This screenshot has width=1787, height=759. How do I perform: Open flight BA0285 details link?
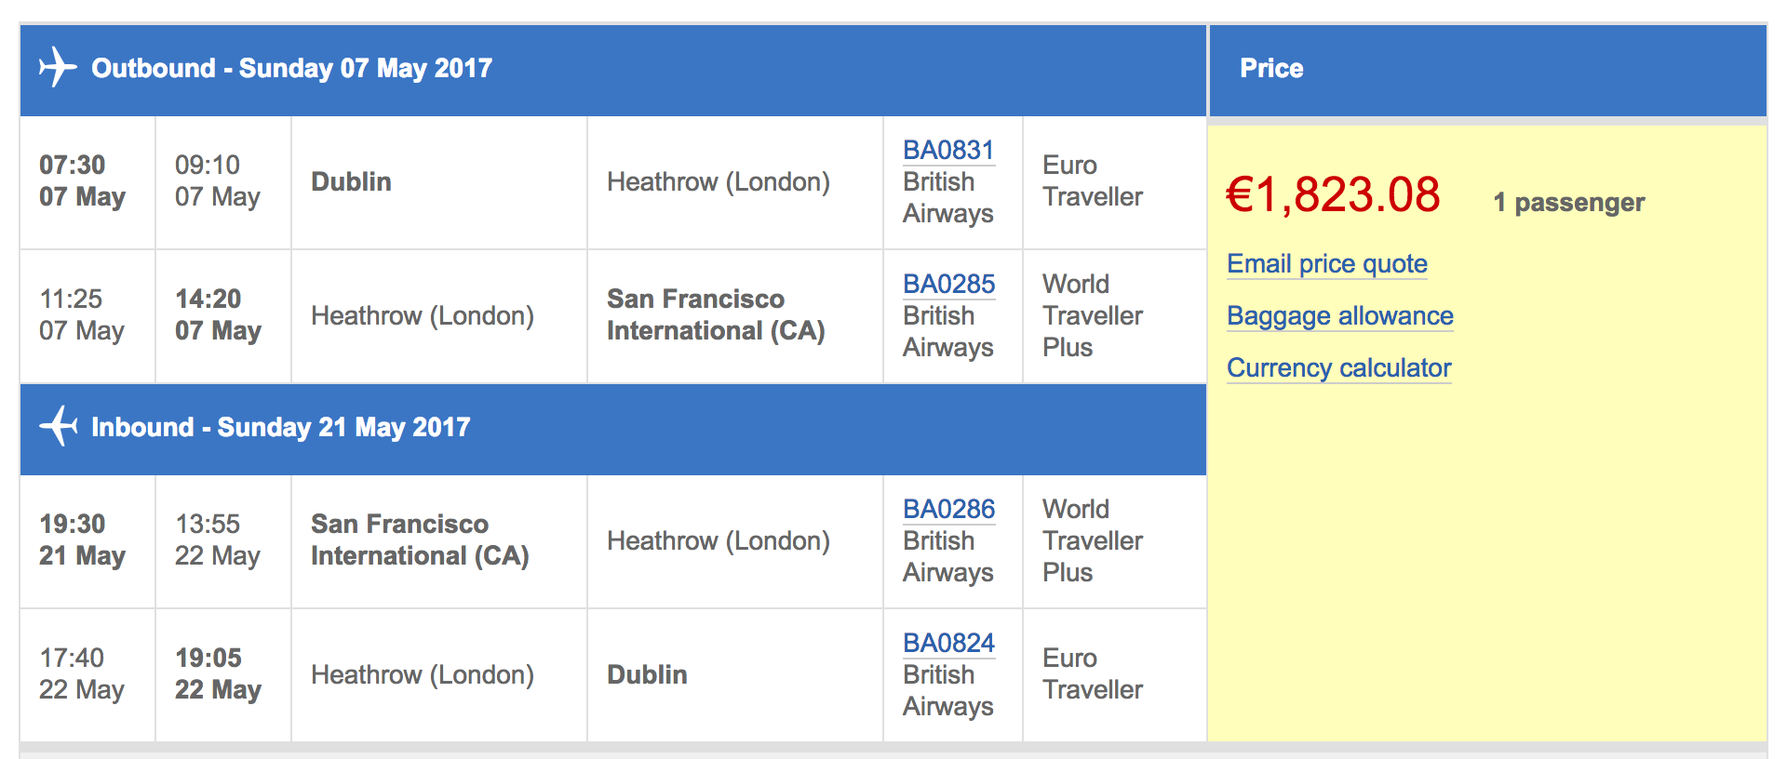click(x=948, y=284)
